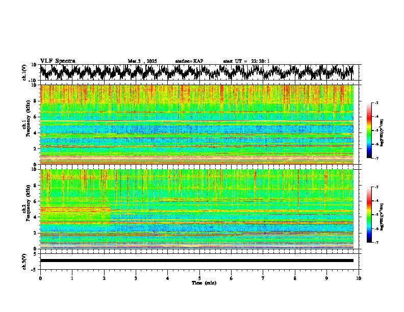Click the "6" kHz tick on ch.2 frequency axis
This screenshot has width=404, height=312.
click(x=36, y=201)
